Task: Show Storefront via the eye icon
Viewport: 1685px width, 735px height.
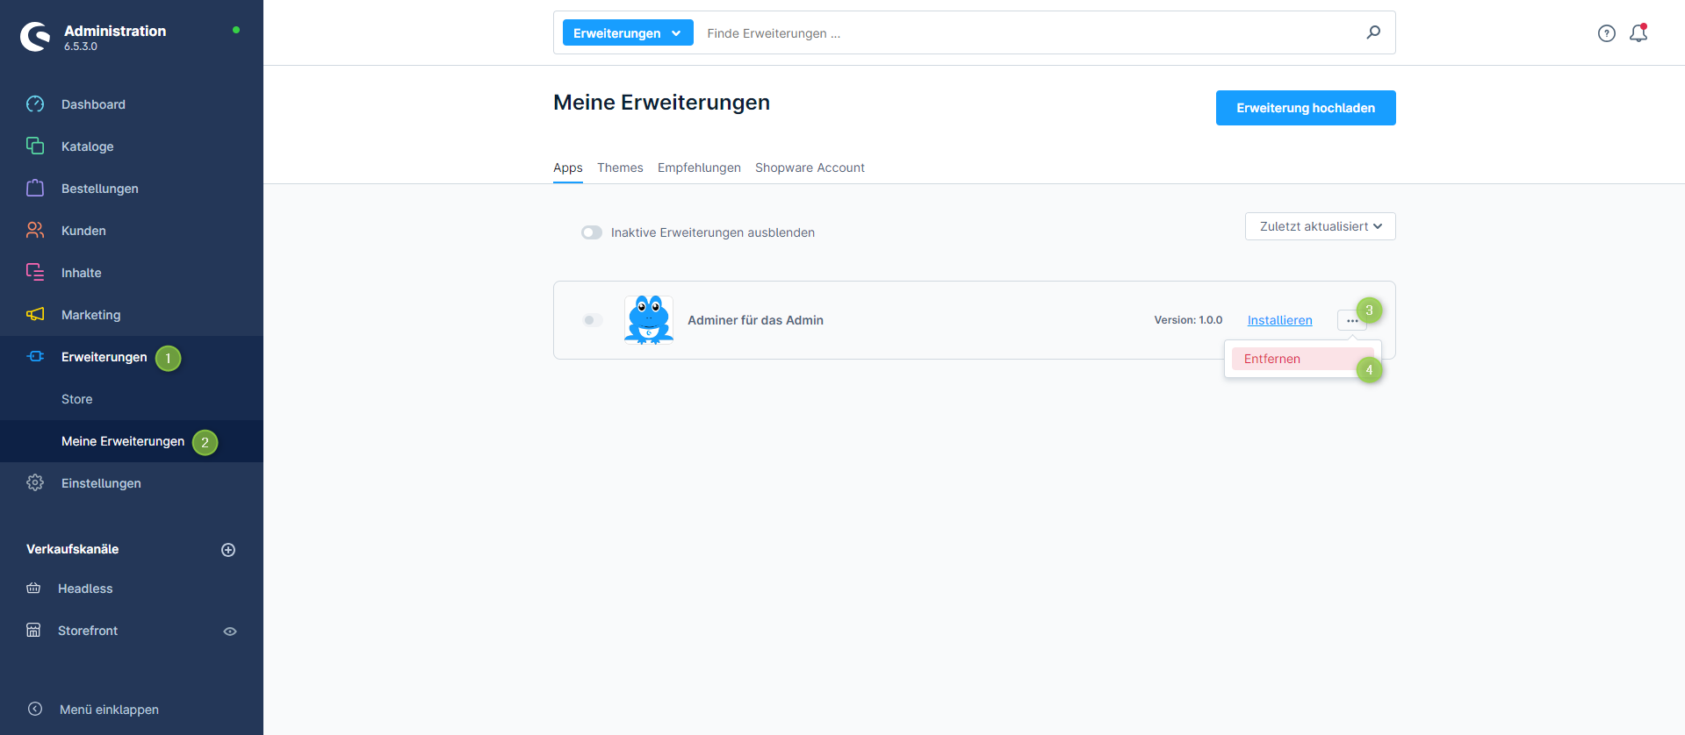Action: [x=230, y=632]
